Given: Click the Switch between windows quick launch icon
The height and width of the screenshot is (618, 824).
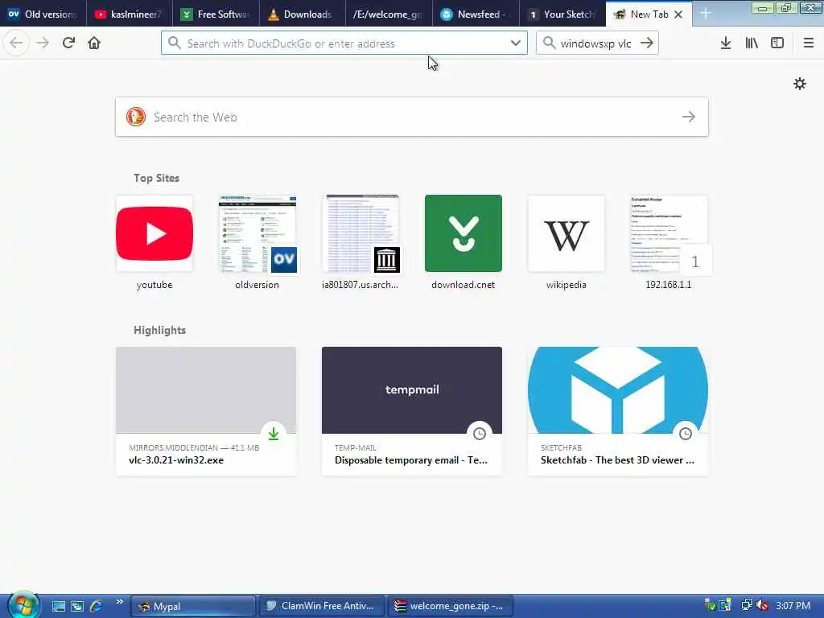Looking at the screenshot, I should (77, 606).
